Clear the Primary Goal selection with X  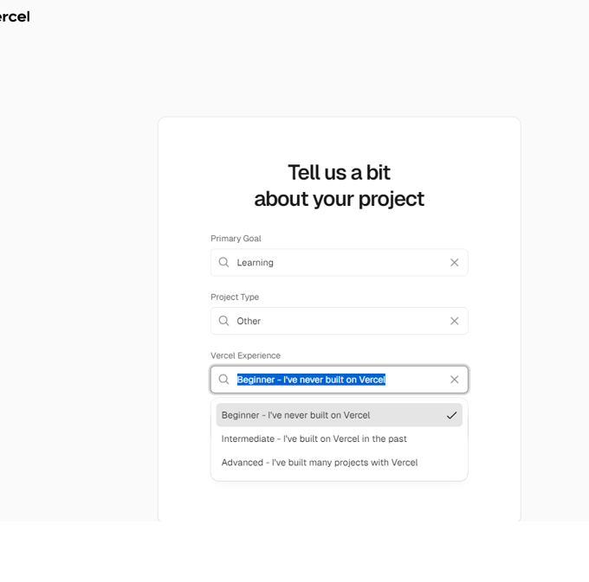454,262
